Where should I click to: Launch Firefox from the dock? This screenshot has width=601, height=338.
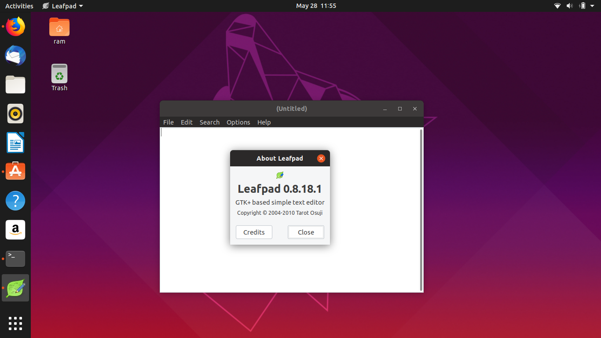[x=15, y=27]
